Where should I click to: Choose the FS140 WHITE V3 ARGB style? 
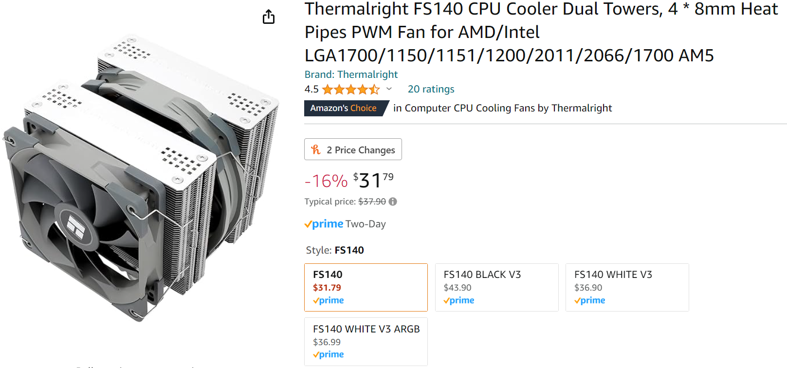coord(366,341)
